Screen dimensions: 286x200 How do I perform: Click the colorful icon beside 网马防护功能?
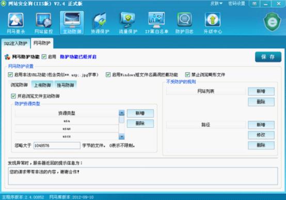click(x=7, y=57)
